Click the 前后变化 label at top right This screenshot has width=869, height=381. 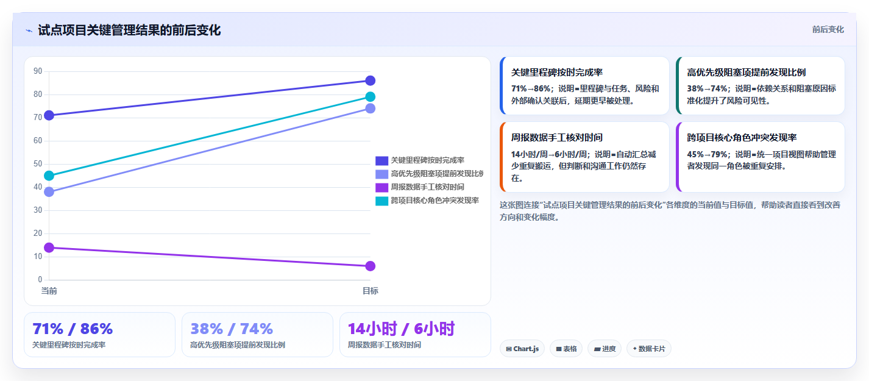(x=828, y=29)
